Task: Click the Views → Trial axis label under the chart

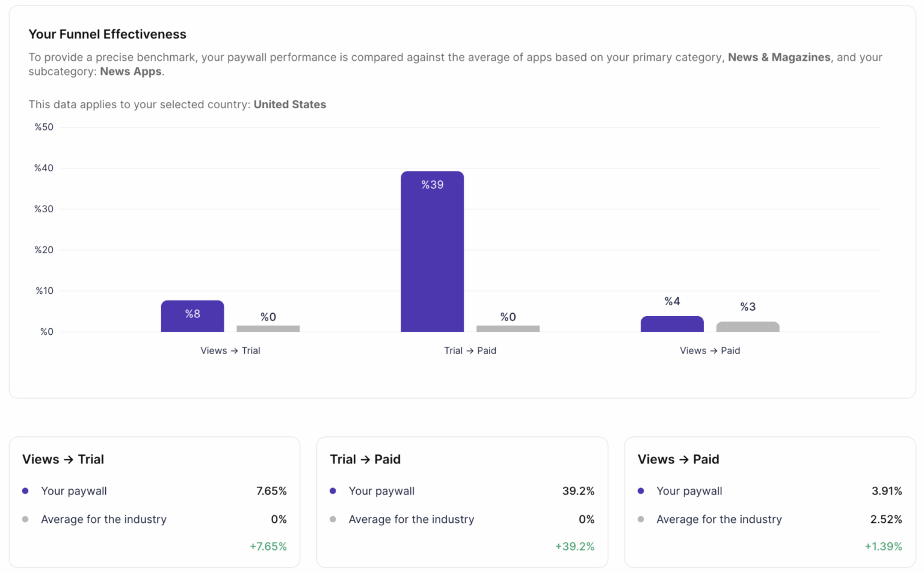Action: 230,350
